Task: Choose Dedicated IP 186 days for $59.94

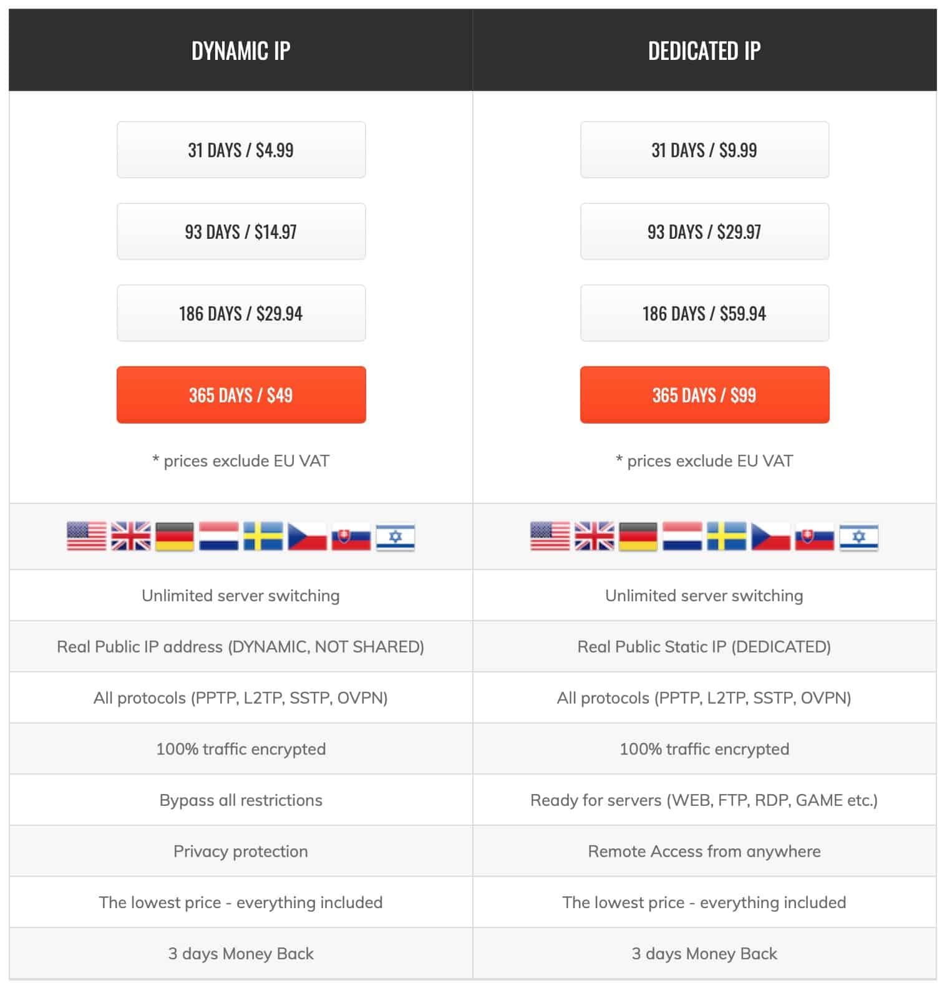Action: [704, 313]
